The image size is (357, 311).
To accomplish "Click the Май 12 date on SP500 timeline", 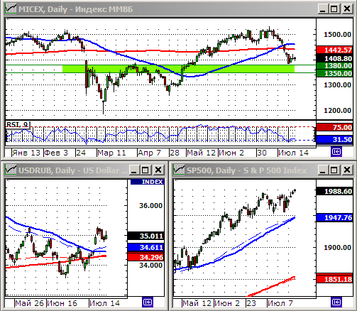I will point(197,303).
